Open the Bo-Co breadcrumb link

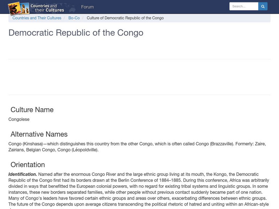(x=74, y=18)
